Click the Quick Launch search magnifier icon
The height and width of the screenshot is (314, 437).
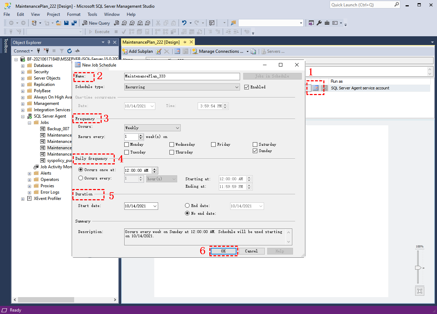pyautogui.click(x=396, y=5)
